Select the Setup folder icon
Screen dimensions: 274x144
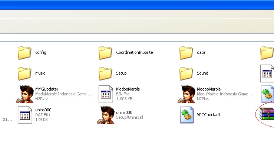tap(105, 73)
